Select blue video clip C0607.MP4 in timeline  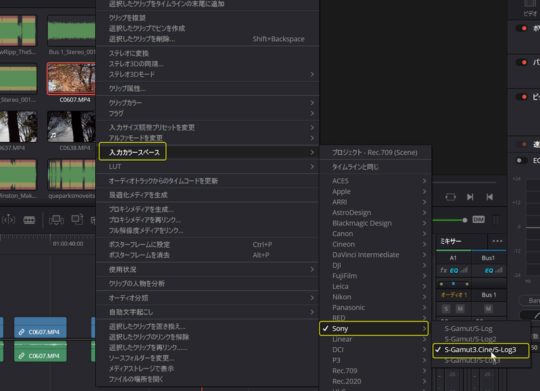tap(40, 328)
